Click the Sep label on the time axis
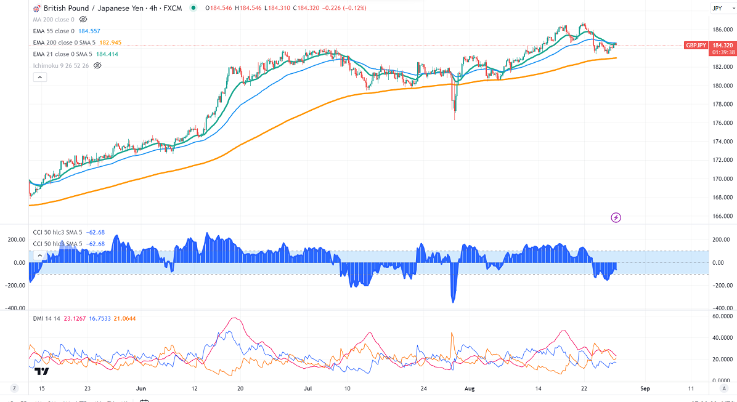 point(645,388)
